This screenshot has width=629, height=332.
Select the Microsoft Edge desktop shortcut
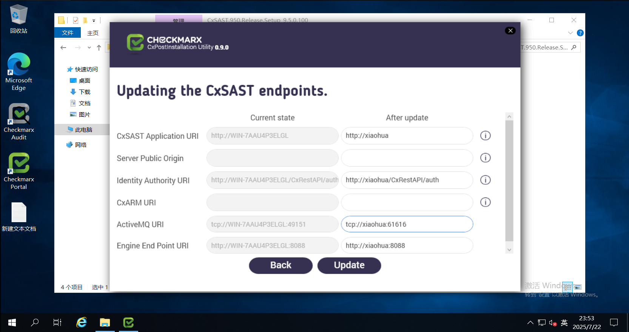point(18,72)
